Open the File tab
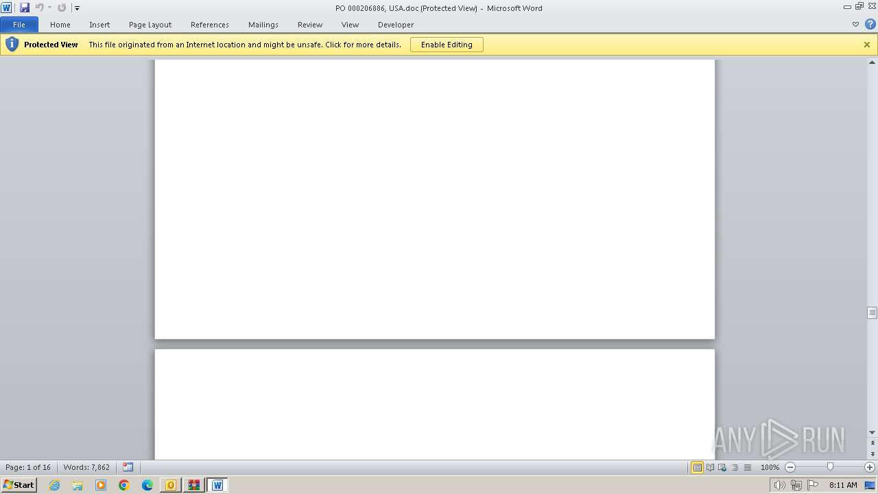This screenshot has height=494, width=878. tap(19, 25)
